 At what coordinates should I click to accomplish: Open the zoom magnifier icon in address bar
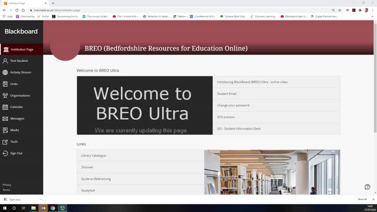(333, 10)
